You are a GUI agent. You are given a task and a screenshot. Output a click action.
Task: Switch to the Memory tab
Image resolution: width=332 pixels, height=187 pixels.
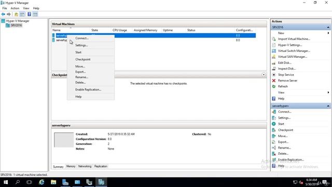pos(71,166)
